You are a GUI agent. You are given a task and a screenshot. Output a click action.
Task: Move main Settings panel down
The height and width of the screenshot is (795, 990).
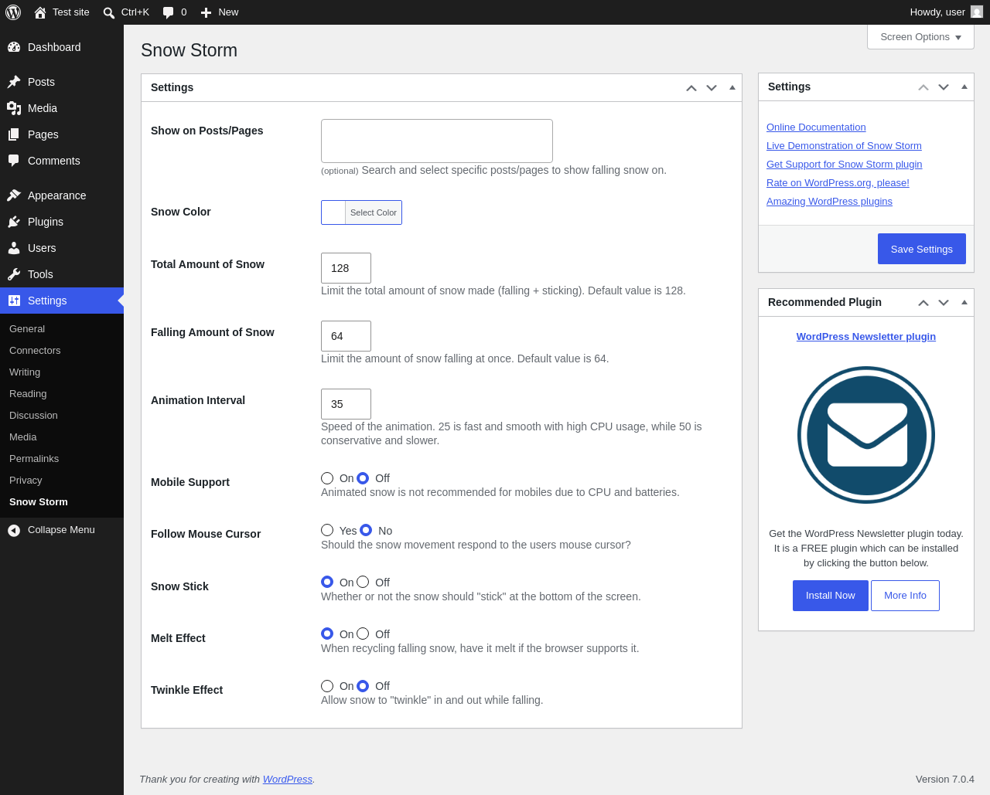(712, 88)
